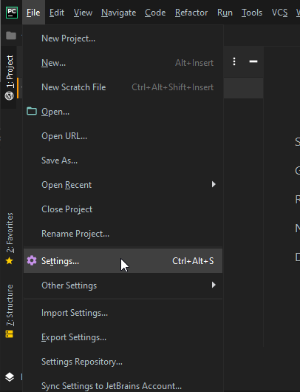Open the Tools menu
This screenshot has width=300, height=392.
[252, 13]
